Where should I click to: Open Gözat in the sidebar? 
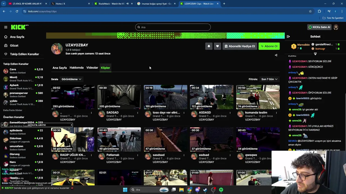(x=14, y=46)
